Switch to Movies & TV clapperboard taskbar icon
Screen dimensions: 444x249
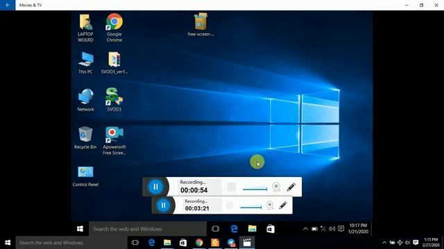(247, 243)
